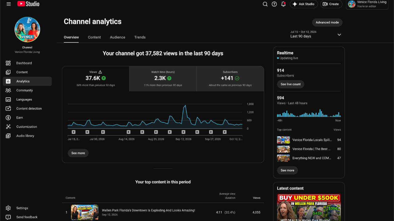
Task: Open the Wellen Park Downtown video thumbnail
Action: pyautogui.click(x=85, y=212)
